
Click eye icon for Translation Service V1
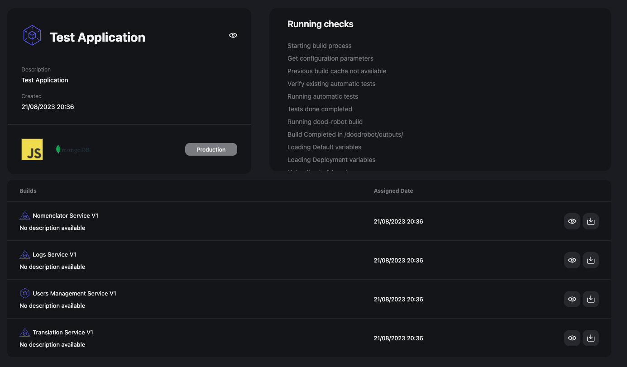pyautogui.click(x=572, y=338)
